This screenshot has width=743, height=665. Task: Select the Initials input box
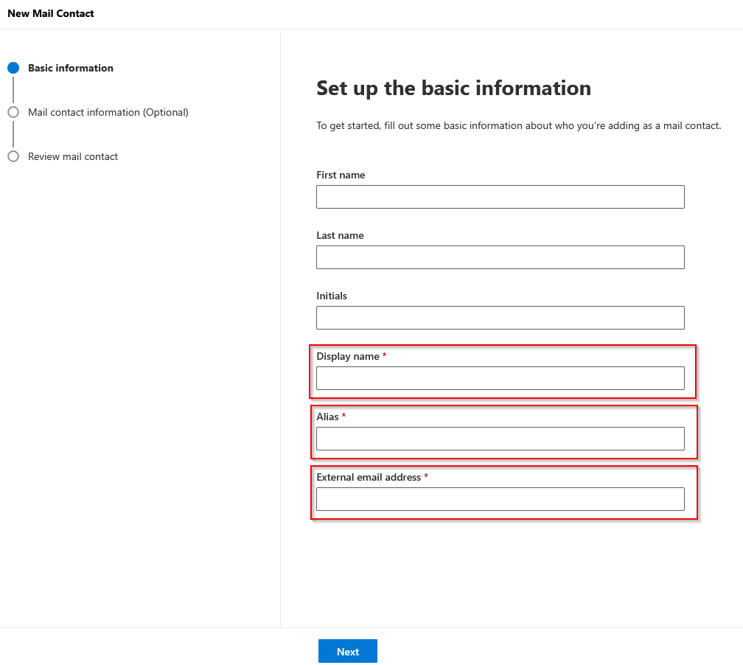500,318
